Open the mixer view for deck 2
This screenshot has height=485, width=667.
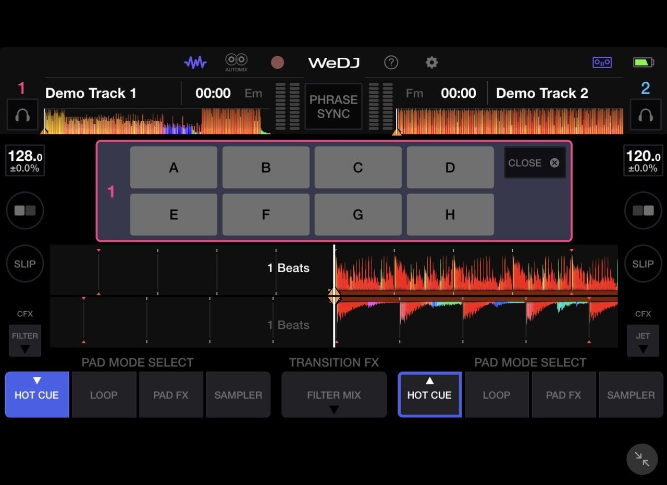tap(643, 211)
